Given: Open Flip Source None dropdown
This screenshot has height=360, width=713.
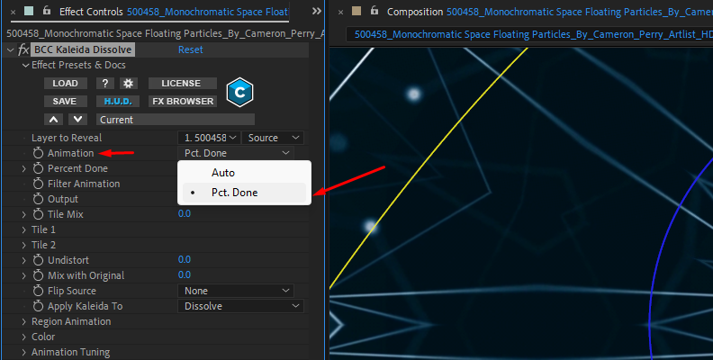Looking at the screenshot, I should coord(236,291).
